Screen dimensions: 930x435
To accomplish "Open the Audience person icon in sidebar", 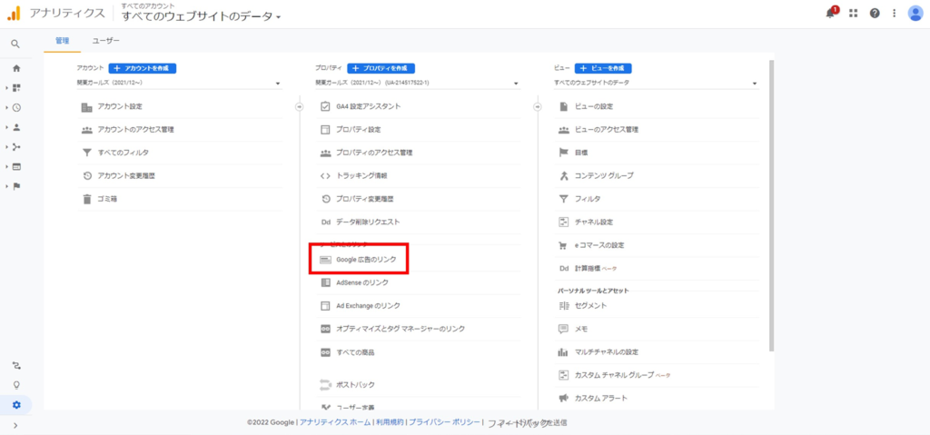I will [x=16, y=127].
